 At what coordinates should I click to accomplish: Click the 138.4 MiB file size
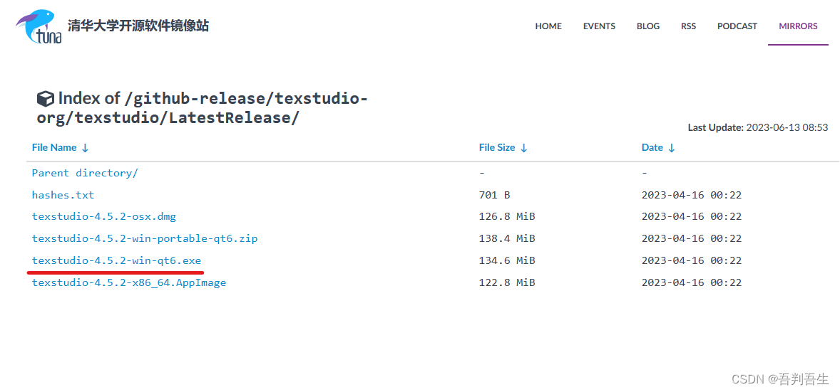[x=507, y=238]
